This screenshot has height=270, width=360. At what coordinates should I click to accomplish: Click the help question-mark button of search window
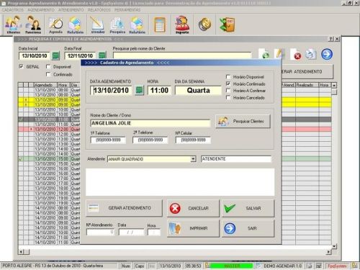coord(331,39)
